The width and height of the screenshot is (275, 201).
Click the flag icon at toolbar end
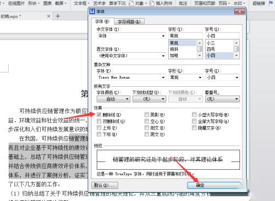tap(271, 3)
